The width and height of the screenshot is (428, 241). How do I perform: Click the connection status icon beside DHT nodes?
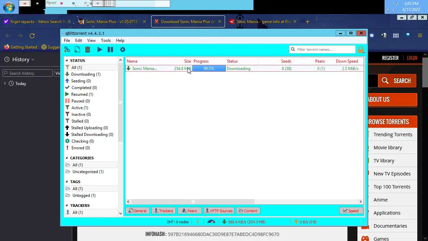[x=198, y=222]
